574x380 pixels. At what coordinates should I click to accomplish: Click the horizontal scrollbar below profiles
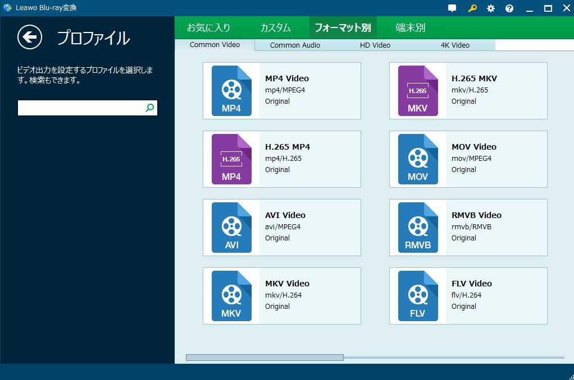point(265,358)
